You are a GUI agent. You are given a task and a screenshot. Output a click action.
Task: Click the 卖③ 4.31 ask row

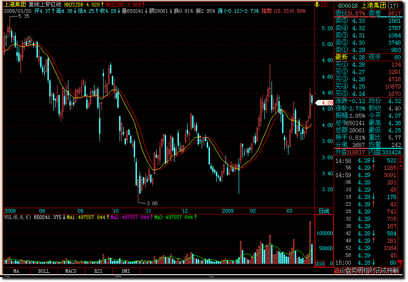click(368, 36)
